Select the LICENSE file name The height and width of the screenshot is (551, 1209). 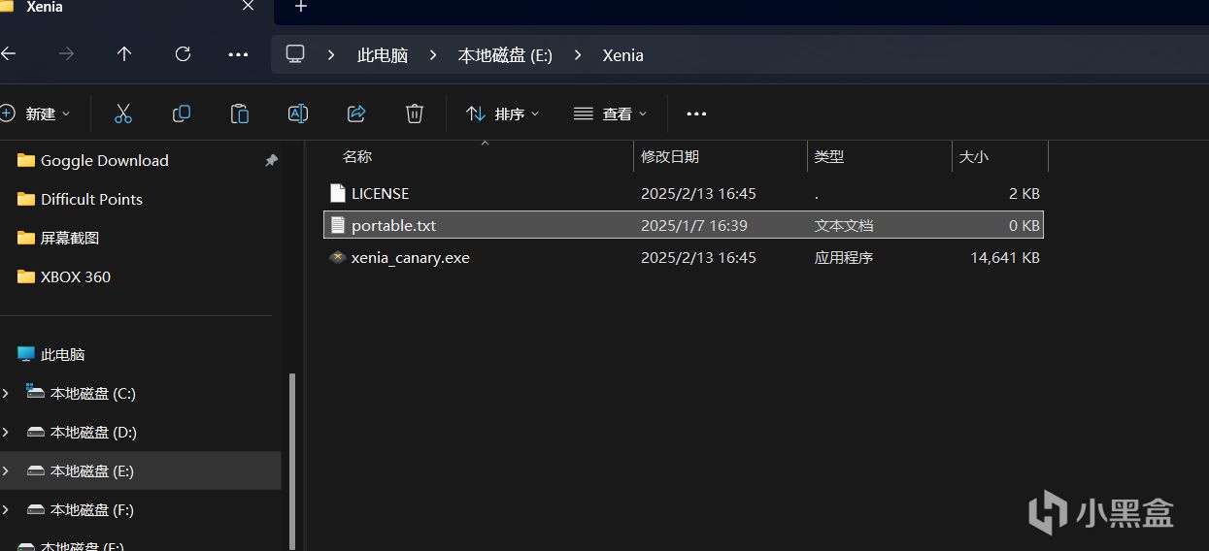pos(380,194)
